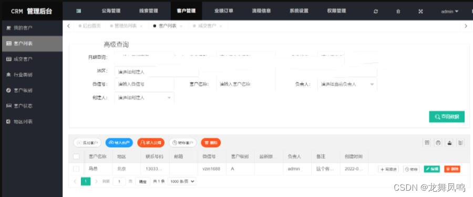Click the print icon above table
The image size is (473, 197).
pyautogui.click(x=438, y=143)
